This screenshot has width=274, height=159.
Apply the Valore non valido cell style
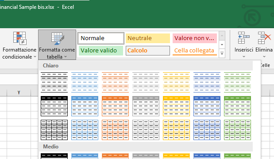click(195, 38)
